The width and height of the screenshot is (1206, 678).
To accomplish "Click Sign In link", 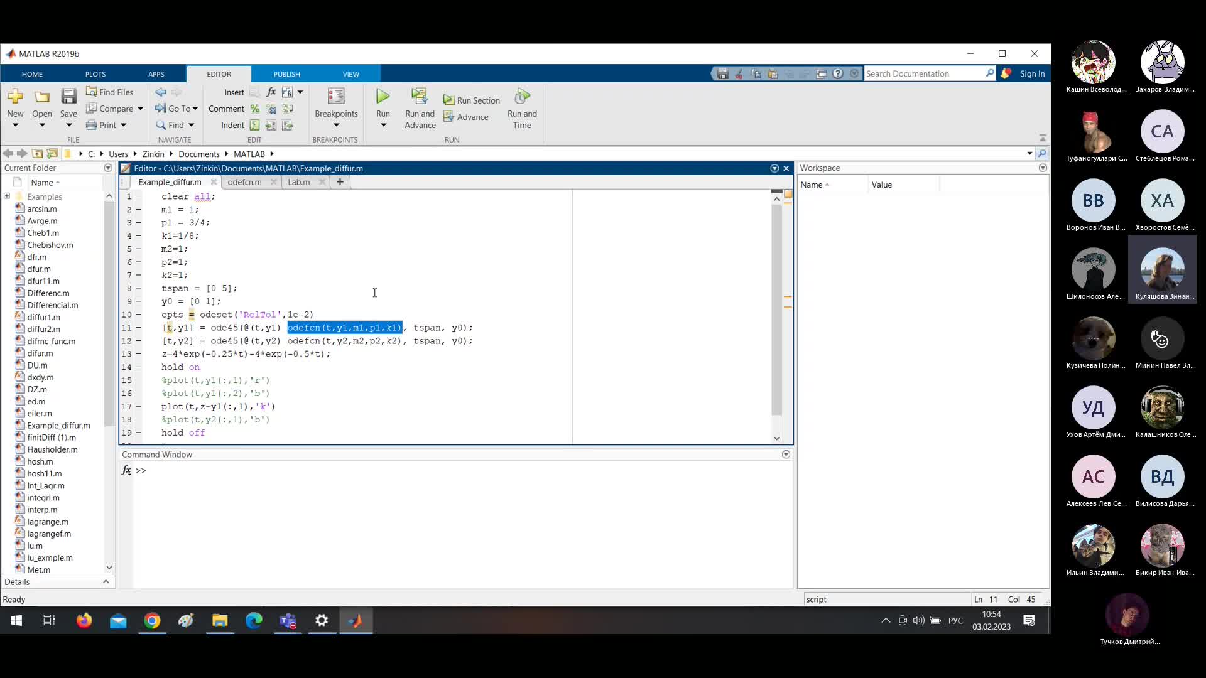I will pos(1032,73).
